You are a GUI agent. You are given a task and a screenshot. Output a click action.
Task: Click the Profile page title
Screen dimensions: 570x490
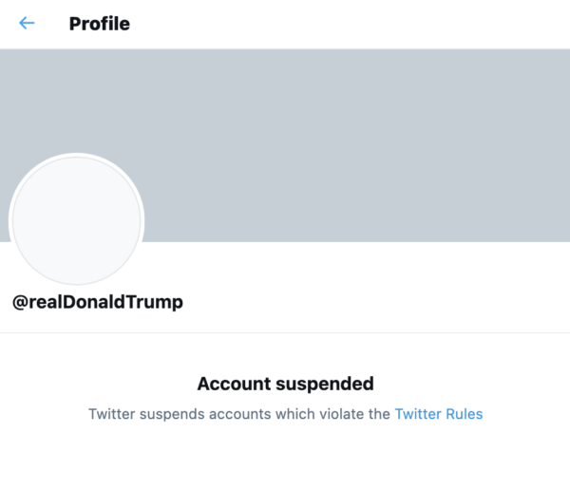pos(99,23)
